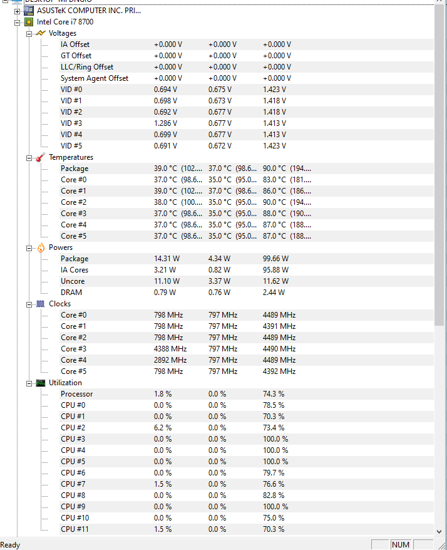Collapse the Clocks section
This screenshot has height=550, width=447.
[x=29, y=304]
